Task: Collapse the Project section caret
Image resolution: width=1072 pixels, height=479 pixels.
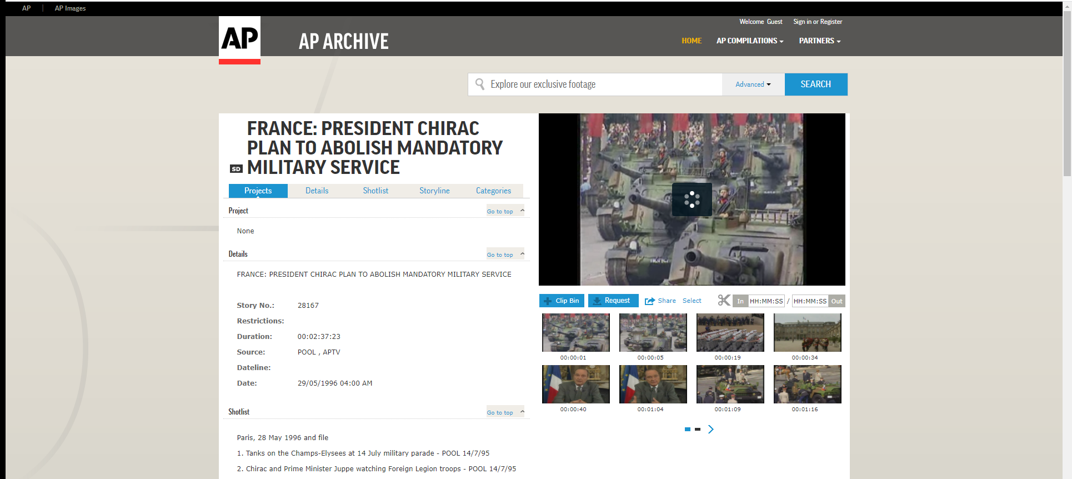Action: 522,211
